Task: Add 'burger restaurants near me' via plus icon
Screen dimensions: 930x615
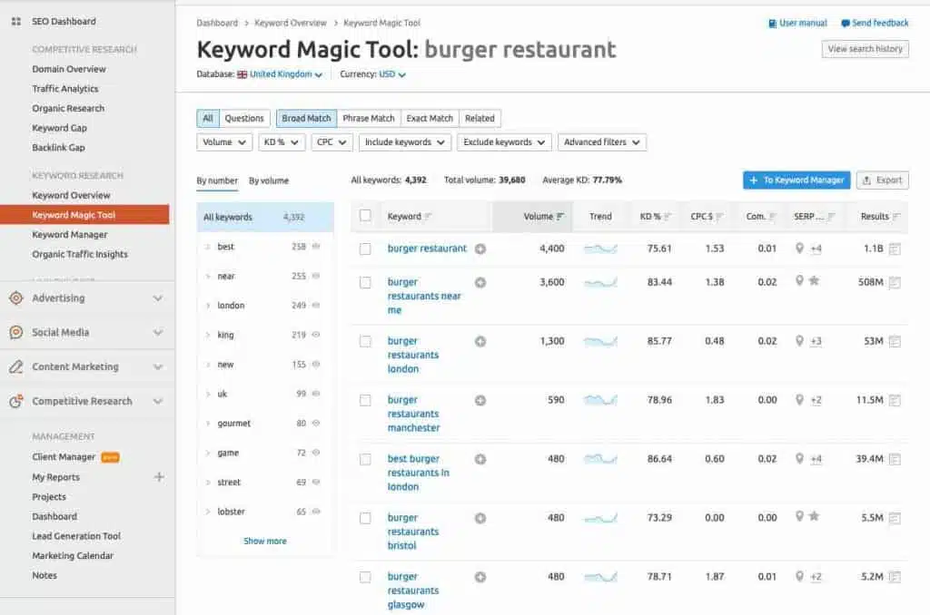Action: [480, 283]
